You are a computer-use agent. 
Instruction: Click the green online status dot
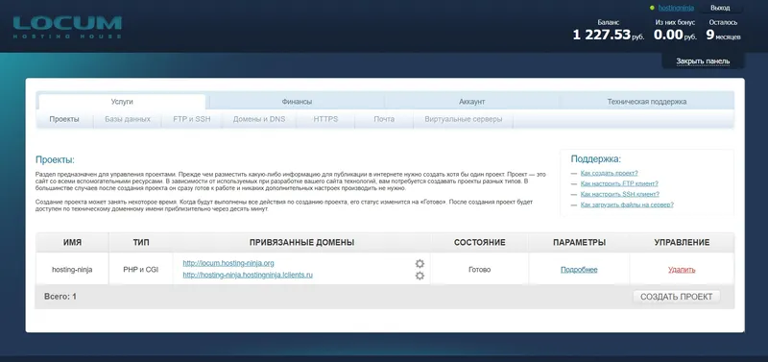pos(652,8)
